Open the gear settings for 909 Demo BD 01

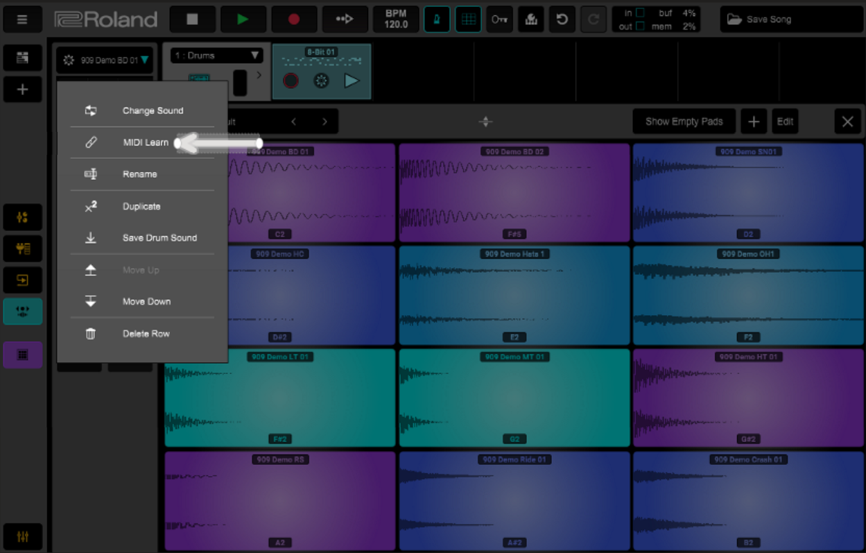coord(69,60)
